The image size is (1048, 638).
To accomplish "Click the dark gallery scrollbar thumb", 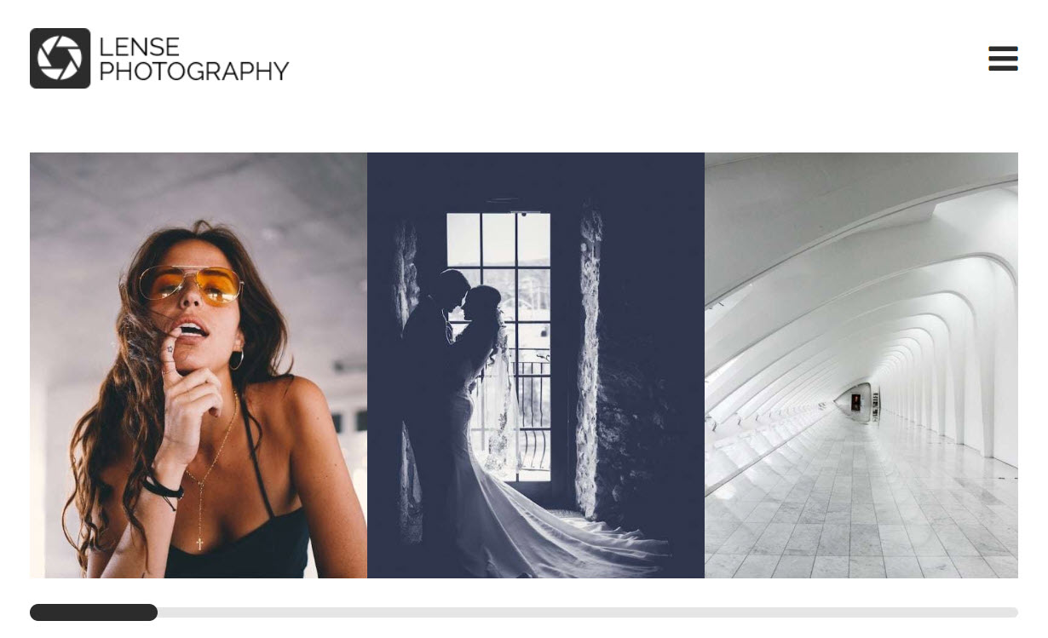I will pos(94,612).
